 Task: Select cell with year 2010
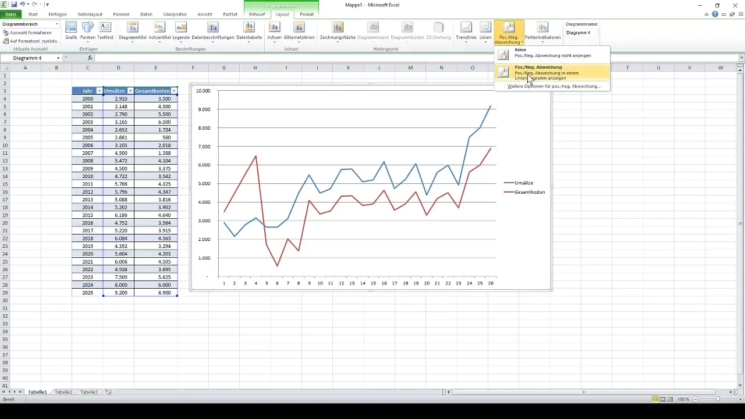(x=87, y=176)
